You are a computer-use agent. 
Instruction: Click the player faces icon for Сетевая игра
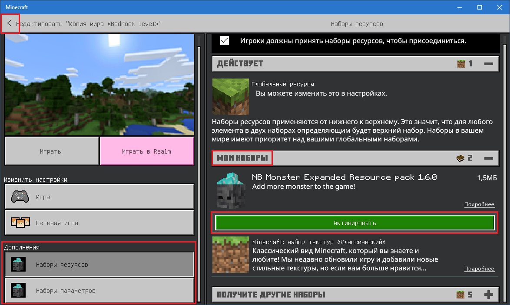(x=20, y=223)
